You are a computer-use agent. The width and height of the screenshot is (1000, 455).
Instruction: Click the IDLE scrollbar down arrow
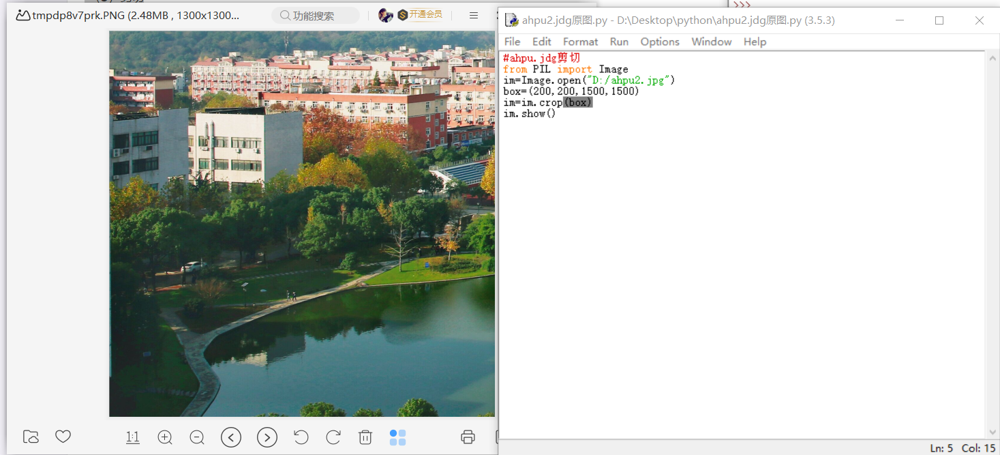tap(993, 432)
